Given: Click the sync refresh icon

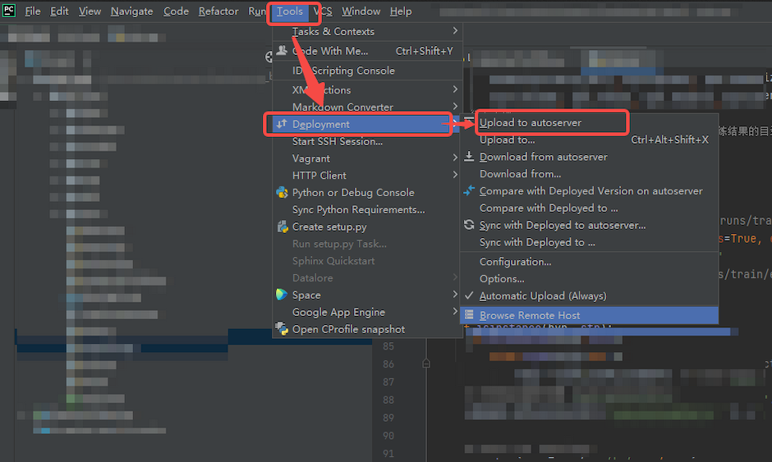Looking at the screenshot, I should 469,225.
